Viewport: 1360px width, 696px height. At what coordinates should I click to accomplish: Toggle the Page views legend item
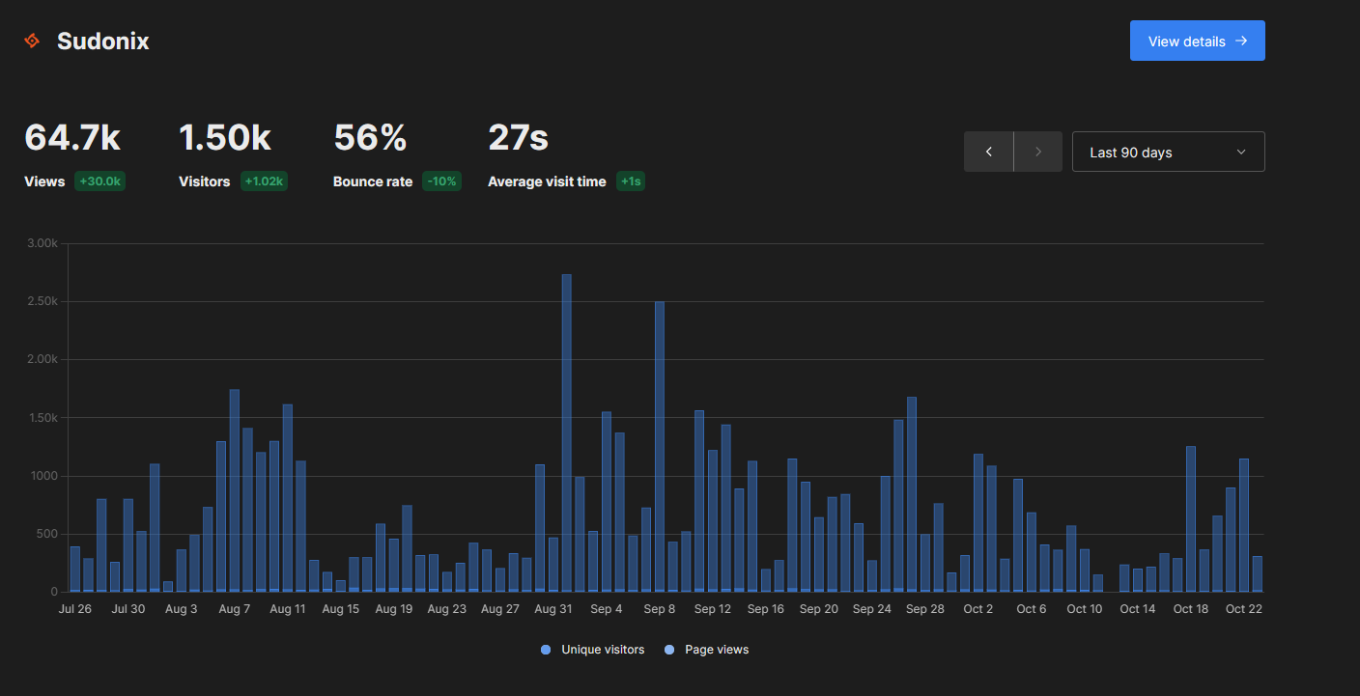point(716,650)
